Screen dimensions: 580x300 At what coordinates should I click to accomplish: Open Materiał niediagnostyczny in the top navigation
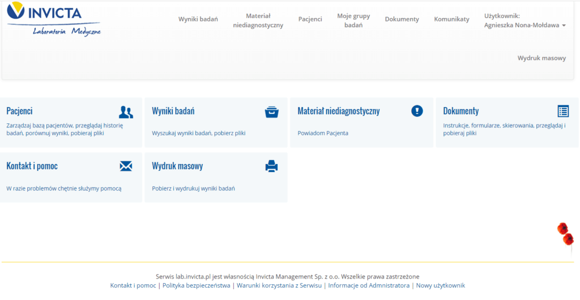pyautogui.click(x=258, y=21)
